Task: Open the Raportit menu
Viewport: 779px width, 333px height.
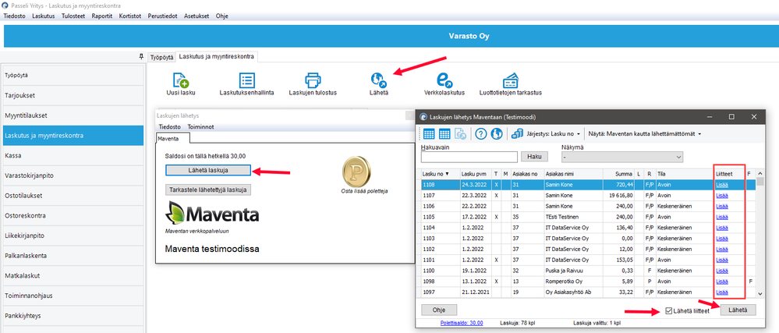Action: pos(102,16)
